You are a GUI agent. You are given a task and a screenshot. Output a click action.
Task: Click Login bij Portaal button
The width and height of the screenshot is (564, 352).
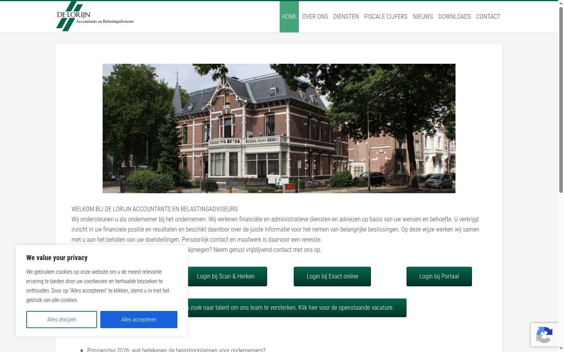pyautogui.click(x=439, y=277)
